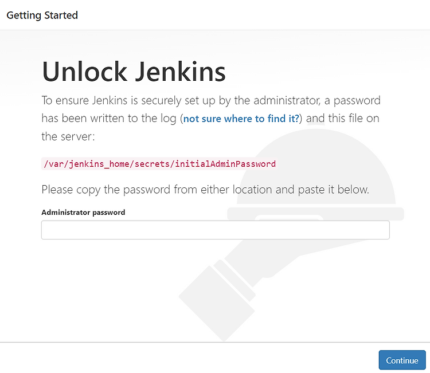The width and height of the screenshot is (430, 373).
Task: Focus the Administrator password input field
Action: tap(215, 230)
